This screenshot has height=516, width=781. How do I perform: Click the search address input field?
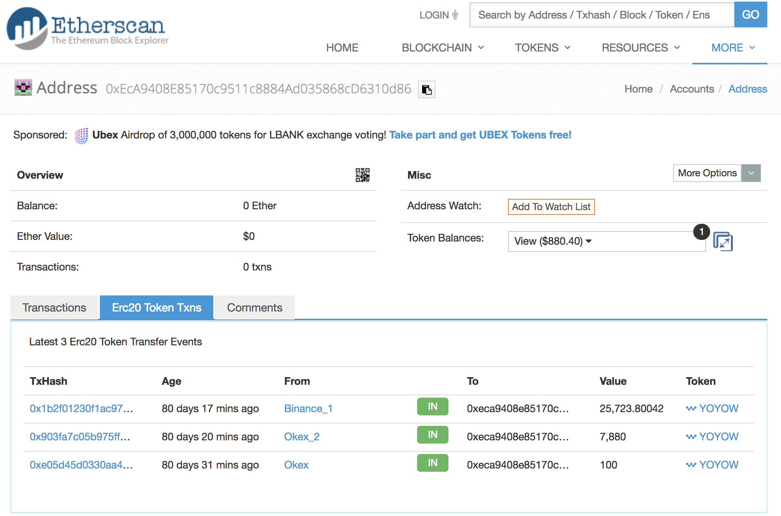point(601,15)
